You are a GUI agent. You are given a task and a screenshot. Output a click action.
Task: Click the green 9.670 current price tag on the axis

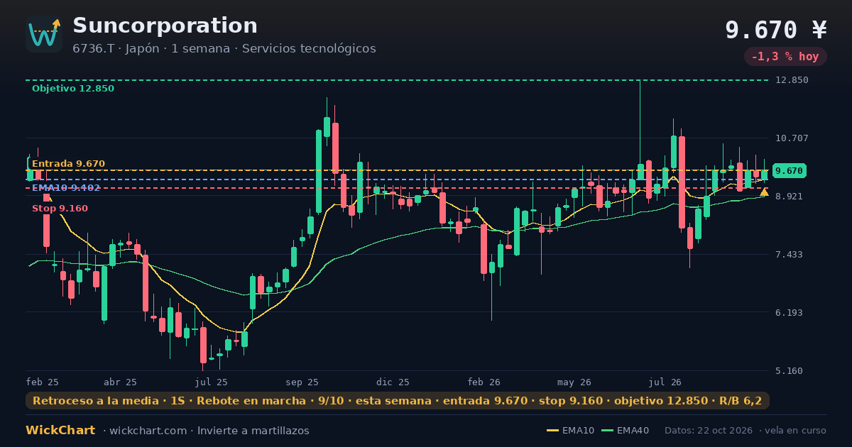click(790, 171)
